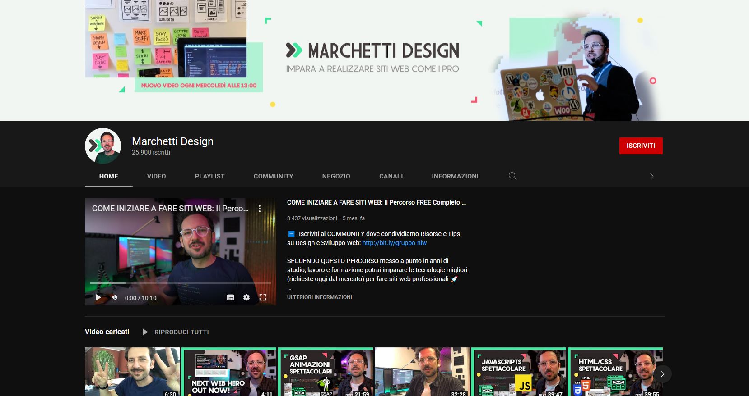Viewport: 749px width, 396px height.
Task: Click the 25.900 iscritti subscriber count
Action: 151,152
